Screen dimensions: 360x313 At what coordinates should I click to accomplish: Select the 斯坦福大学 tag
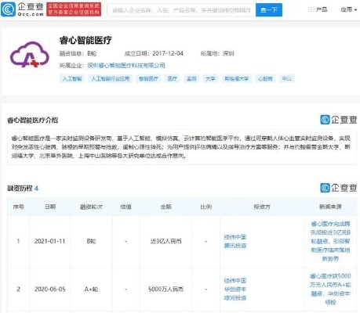pos(237,78)
